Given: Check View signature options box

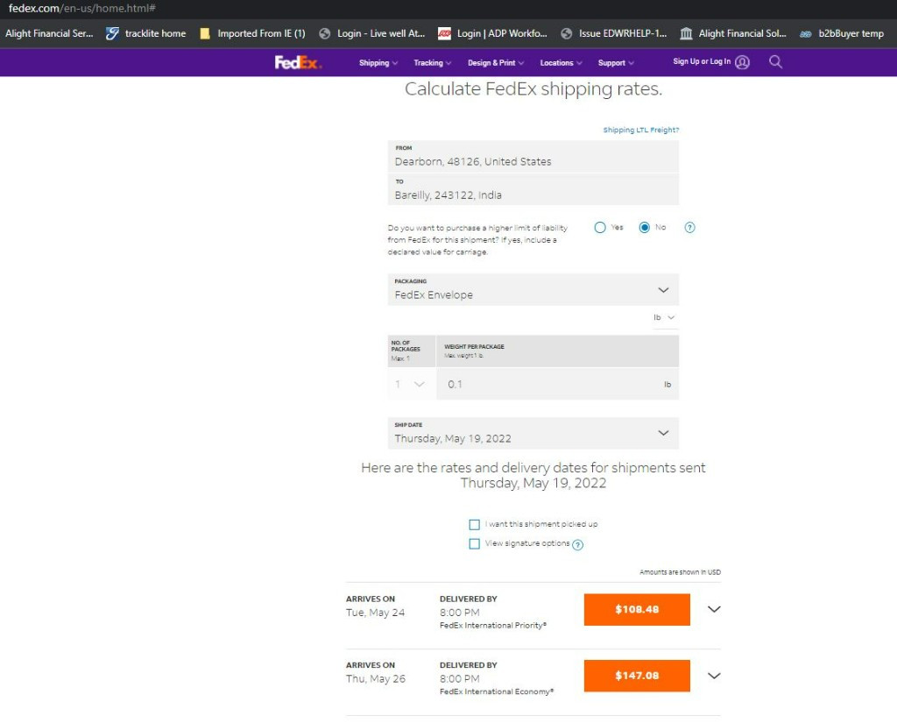Looking at the screenshot, I should pyautogui.click(x=475, y=543).
